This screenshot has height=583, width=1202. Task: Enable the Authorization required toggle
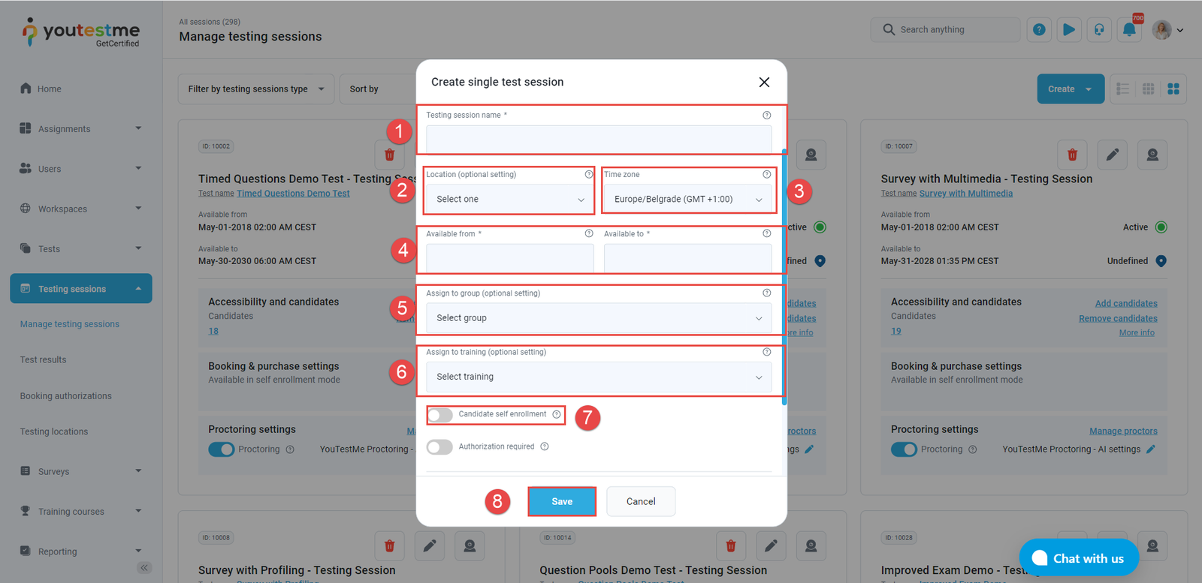point(439,447)
